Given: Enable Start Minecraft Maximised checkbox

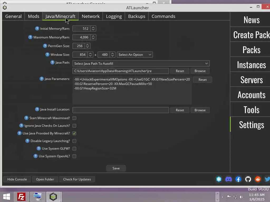Looking at the screenshot, I should tap(74, 118).
